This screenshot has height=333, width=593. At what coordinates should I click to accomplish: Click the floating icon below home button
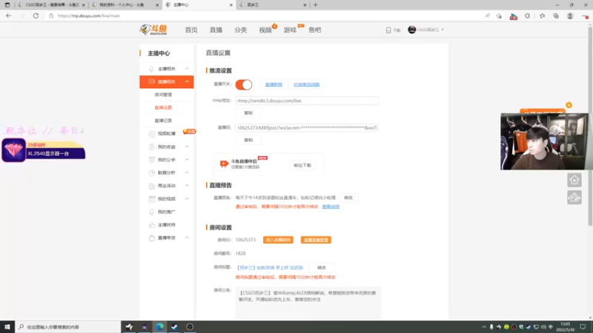[574, 198]
